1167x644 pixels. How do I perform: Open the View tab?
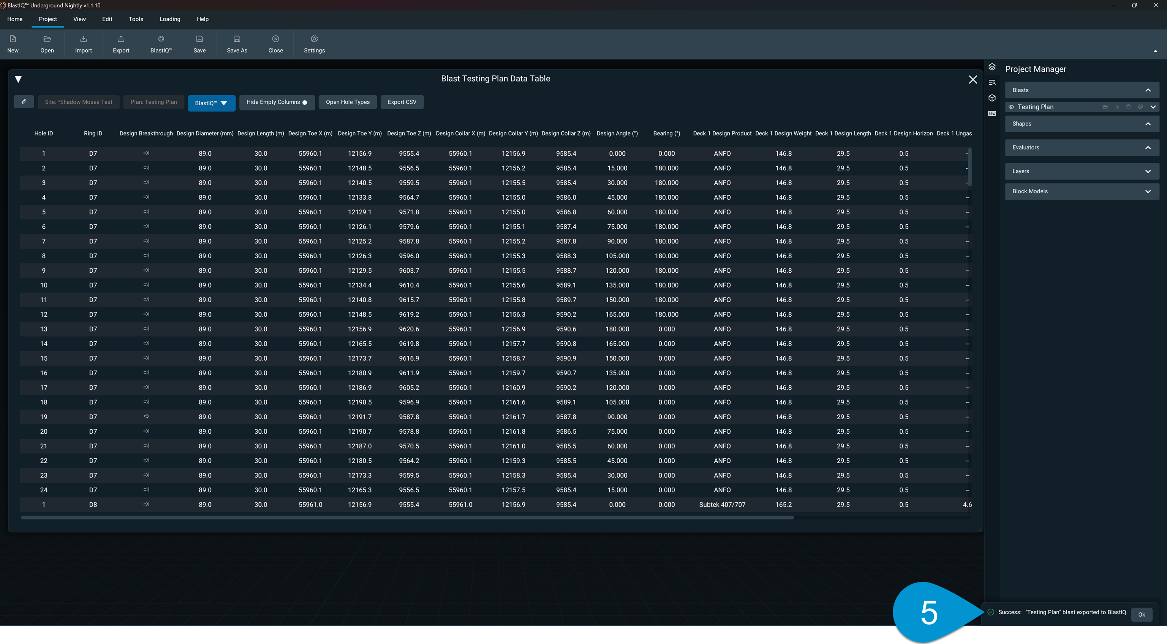79,19
